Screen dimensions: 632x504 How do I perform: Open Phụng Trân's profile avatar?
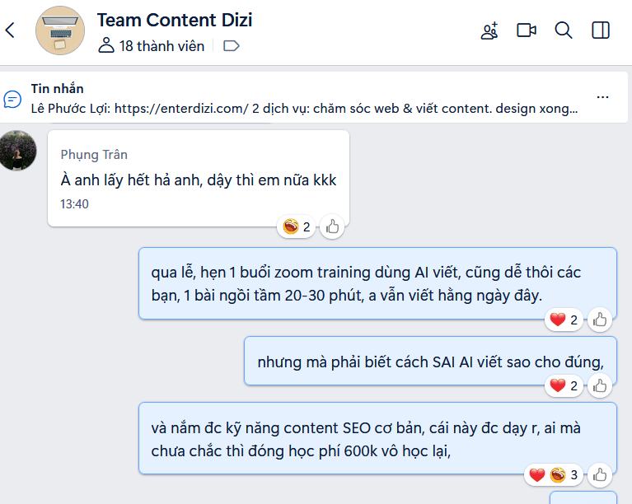(x=17, y=151)
